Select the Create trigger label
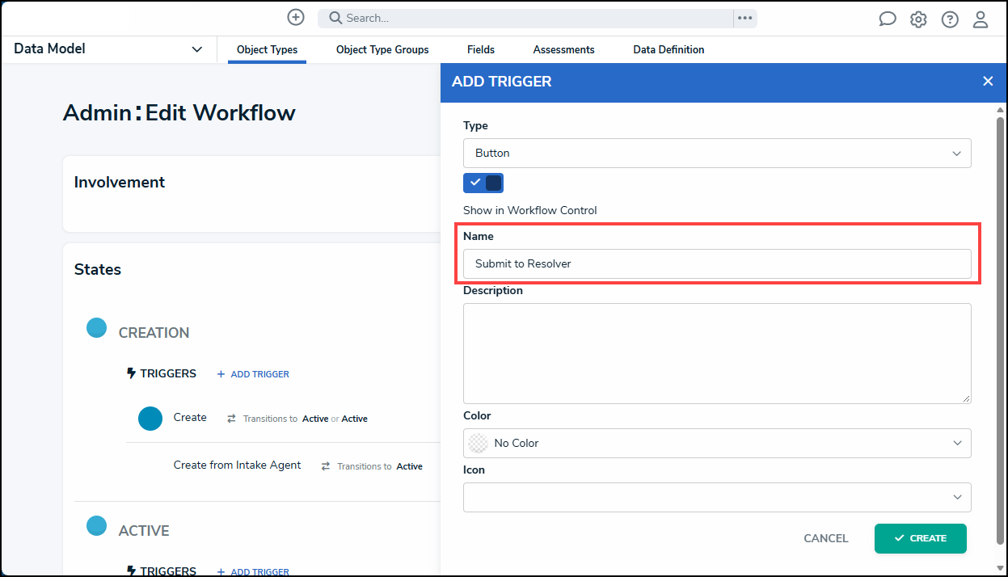The image size is (1008, 577). [190, 418]
